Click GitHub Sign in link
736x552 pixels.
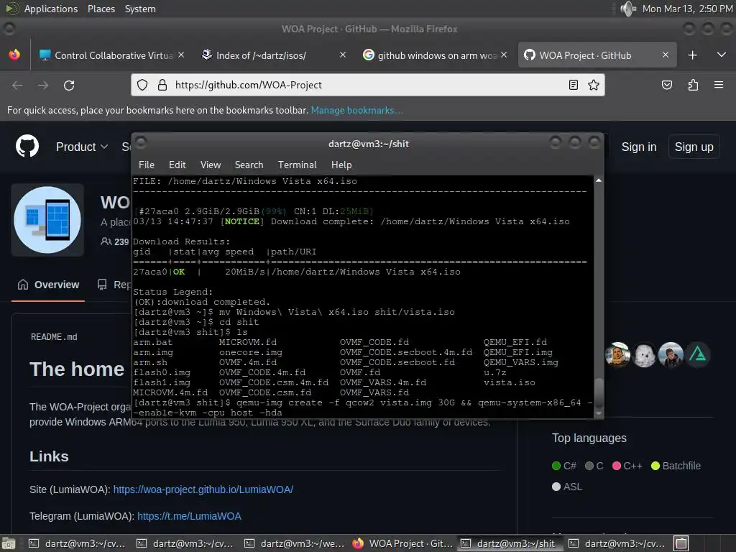pyautogui.click(x=639, y=147)
